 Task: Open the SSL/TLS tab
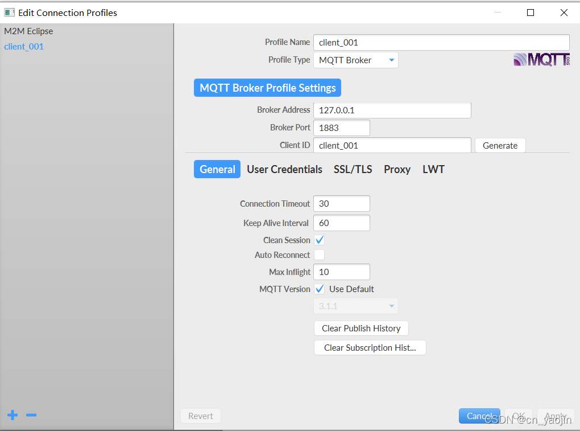(x=353, y=170)
